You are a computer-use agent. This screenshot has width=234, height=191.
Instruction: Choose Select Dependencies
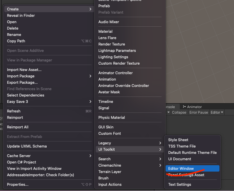[x=49, y=95]
